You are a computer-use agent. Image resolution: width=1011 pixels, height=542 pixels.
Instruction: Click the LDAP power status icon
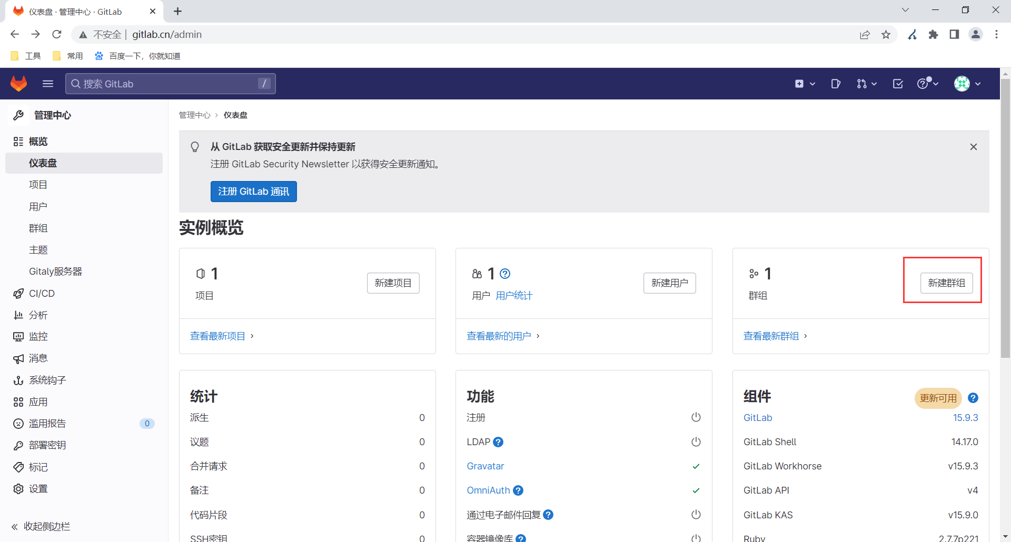coord(696,442)
